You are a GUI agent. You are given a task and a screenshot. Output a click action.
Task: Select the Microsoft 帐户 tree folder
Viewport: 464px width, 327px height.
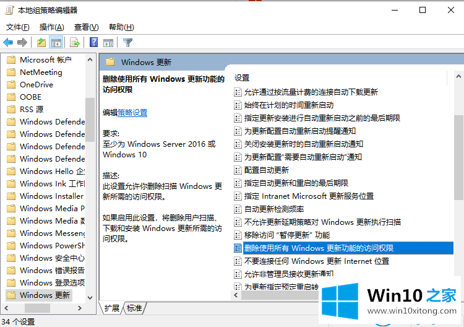pos(46,60)
